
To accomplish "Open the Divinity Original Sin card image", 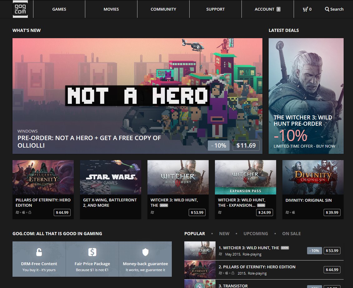I will tap(313, 177).
